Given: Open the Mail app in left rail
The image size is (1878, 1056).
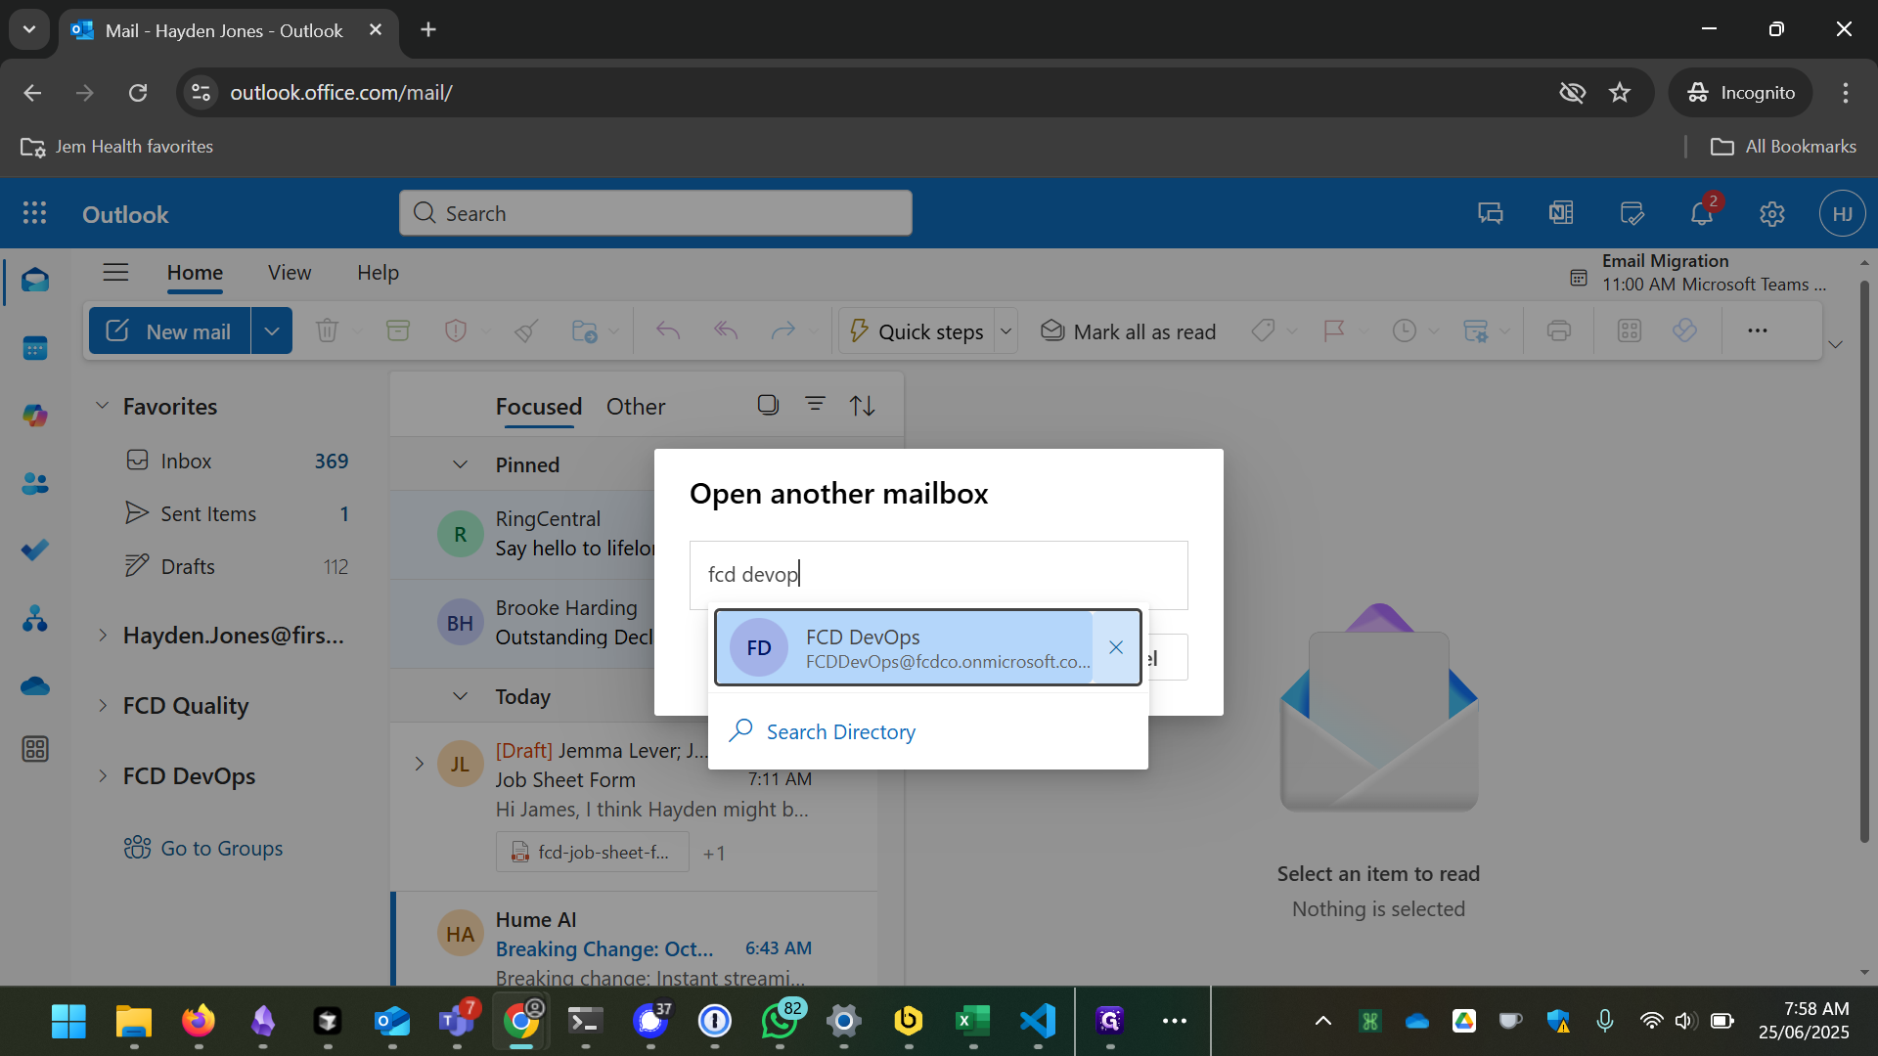Looking at the screenshot, I should (35, 281).
